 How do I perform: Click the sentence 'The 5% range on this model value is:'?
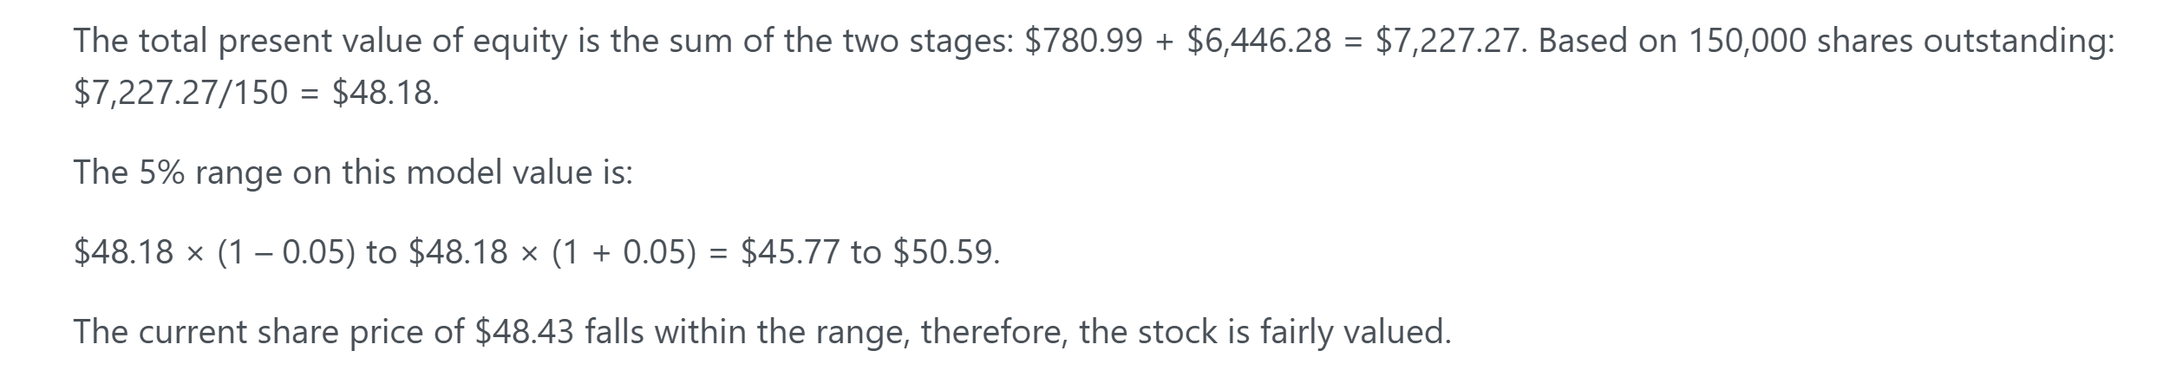[x=353, y=173]
